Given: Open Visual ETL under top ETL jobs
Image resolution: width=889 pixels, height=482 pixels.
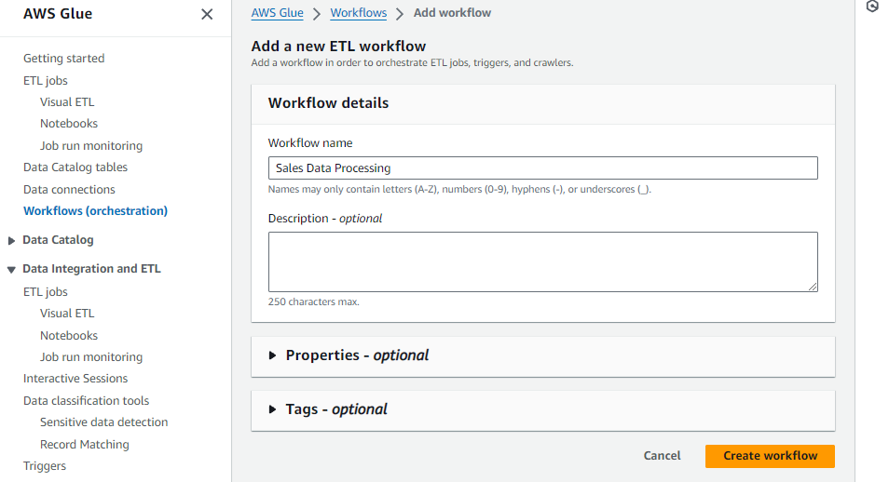Looking at the screenshot, I should [67, 102].
